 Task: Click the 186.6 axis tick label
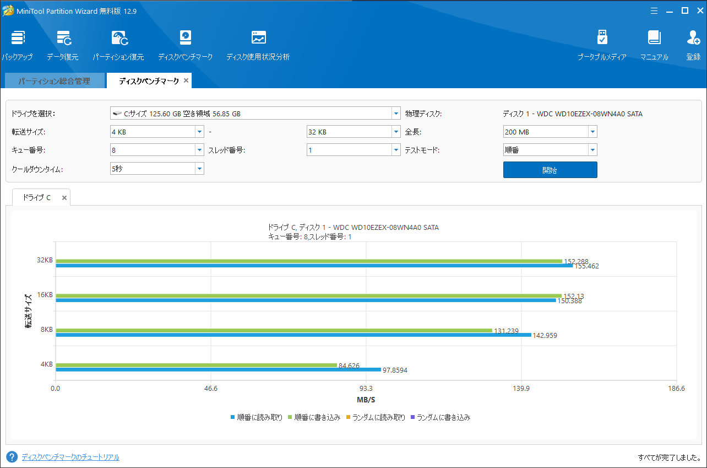[x=676, y=389]
